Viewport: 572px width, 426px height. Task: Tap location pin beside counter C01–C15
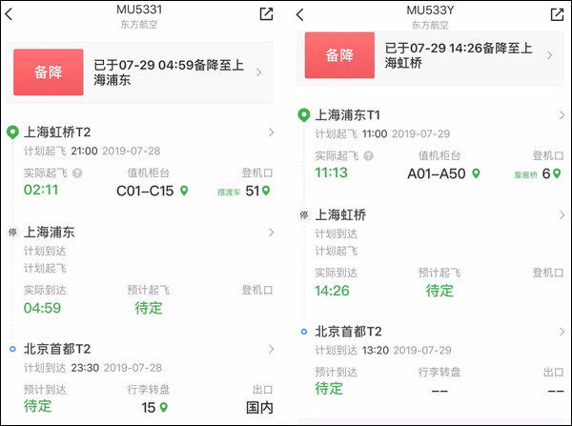coord(185,191)
